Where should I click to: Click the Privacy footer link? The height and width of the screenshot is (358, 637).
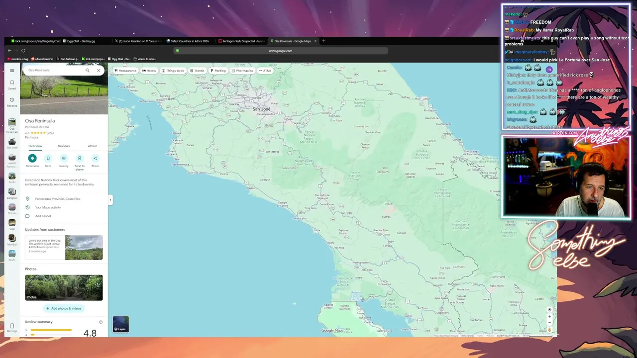(490, 336)
